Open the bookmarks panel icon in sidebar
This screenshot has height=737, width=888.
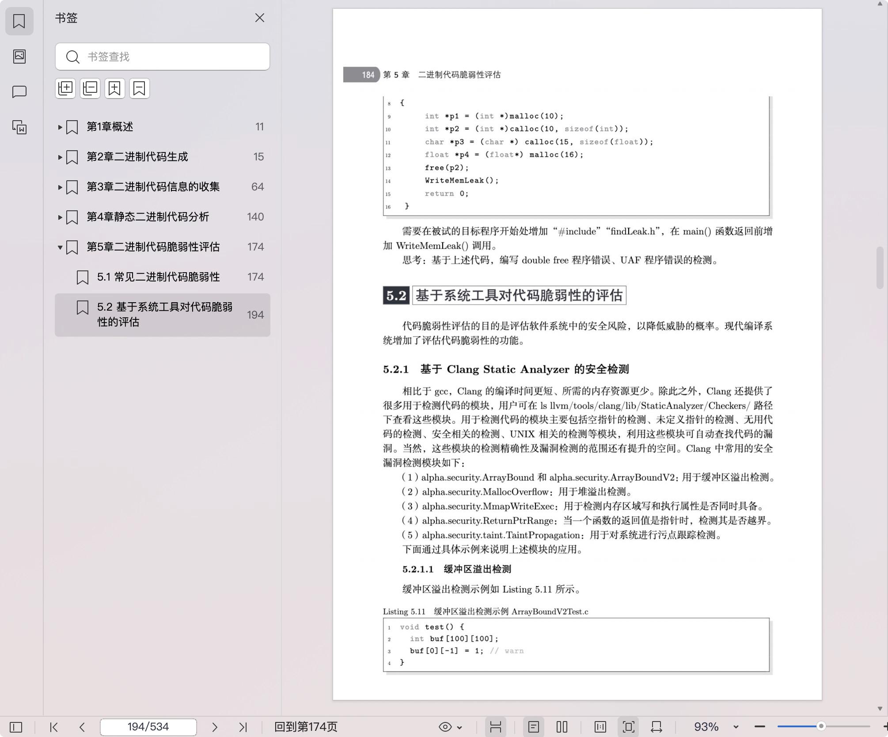tap(19, 21)
